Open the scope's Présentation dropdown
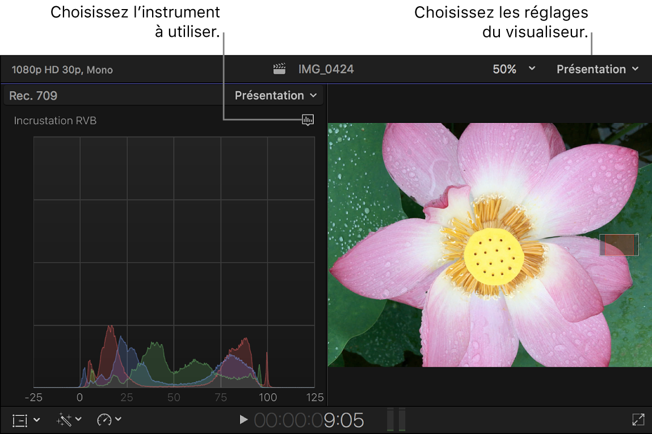The image size is (652, 434). (x=275, y=95)
